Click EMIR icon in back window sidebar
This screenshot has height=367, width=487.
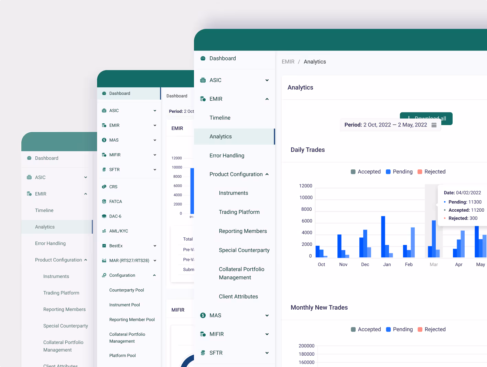point(29,194)
